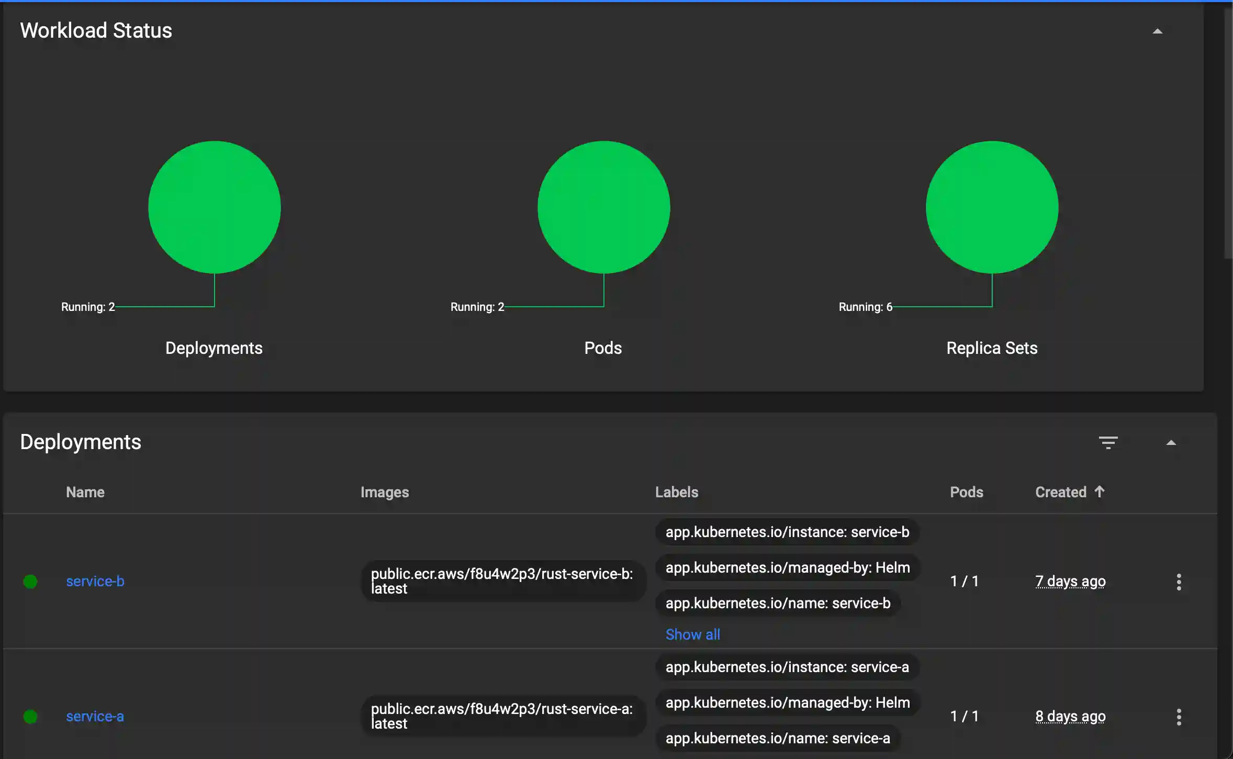
Task: Click the 7 days ago timestamp for service-b
Action: (1069, 581)
